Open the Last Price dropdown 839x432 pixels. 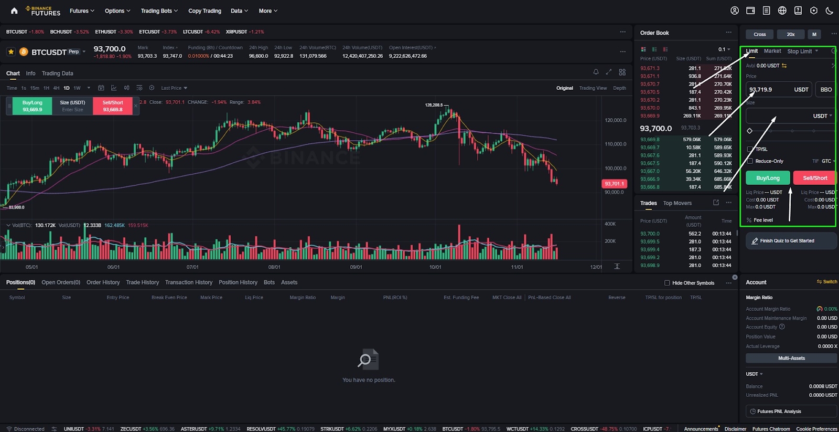[x=174, y=88]
